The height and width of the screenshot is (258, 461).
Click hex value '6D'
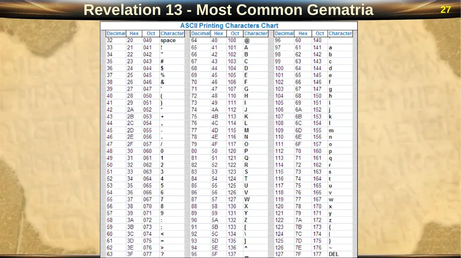299,130
